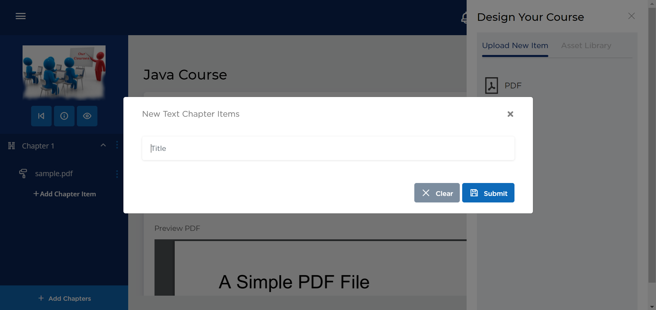
Task: Switch to the Asset Library tab
Action: point(586,46)
